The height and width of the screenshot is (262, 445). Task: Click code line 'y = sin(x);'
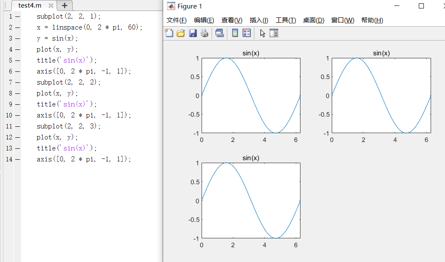point(57,38)
